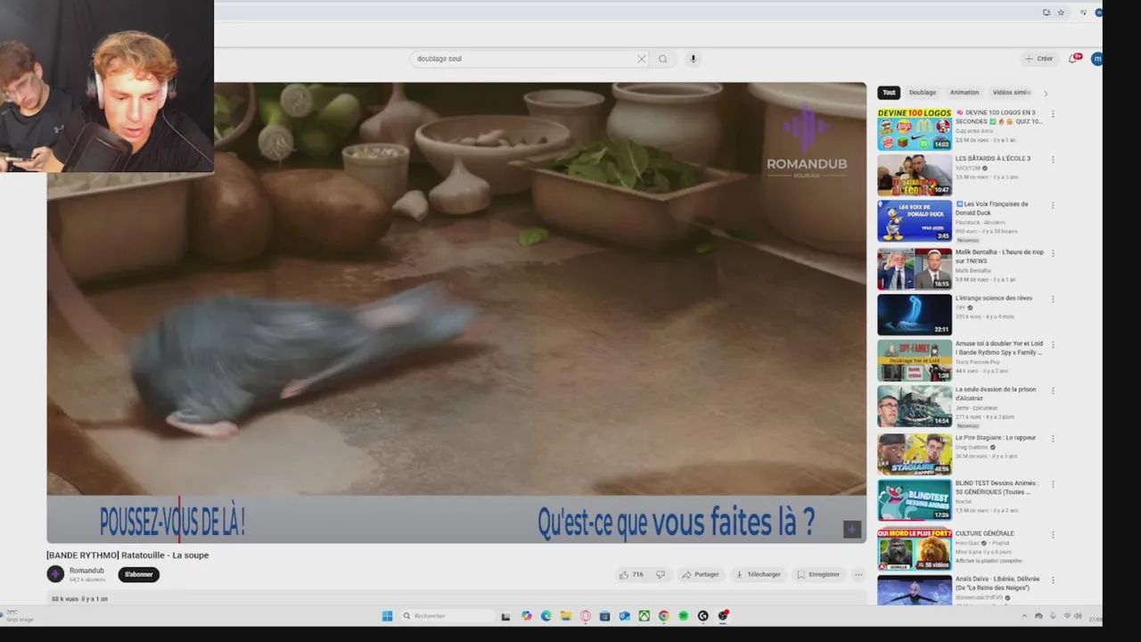This screenshot has width=1141, height=642.
Task: Open Task View on the taskbar
Action: coord(505,616)
